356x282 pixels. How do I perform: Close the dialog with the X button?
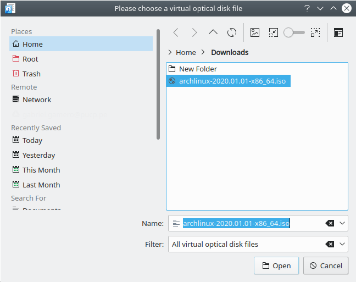(x=347, y=8)
